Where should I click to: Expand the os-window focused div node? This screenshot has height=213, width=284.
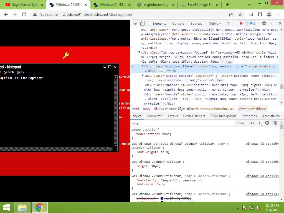point(139,52)
